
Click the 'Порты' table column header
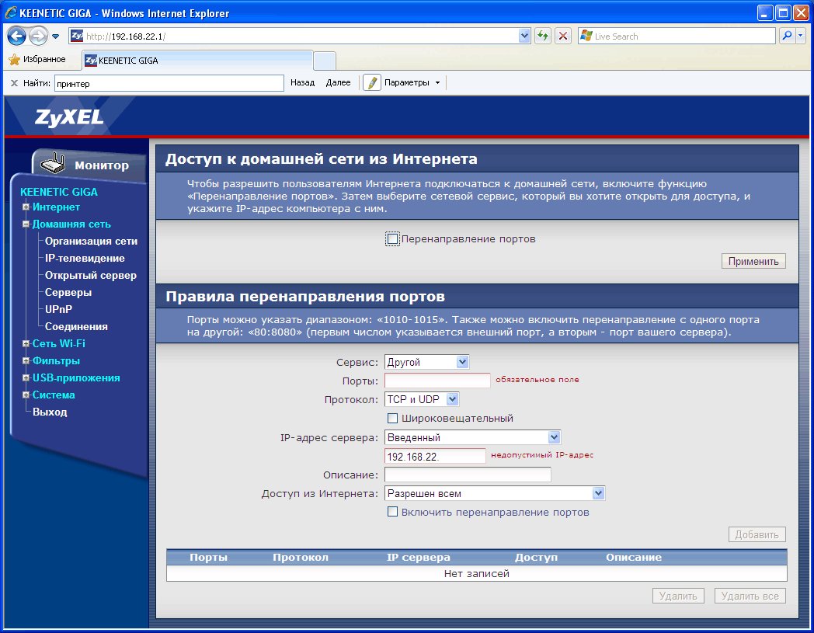point(208,557)
